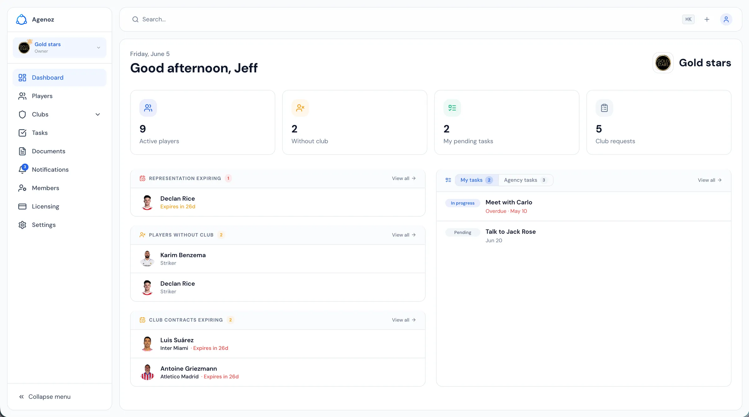Open Antoine Griezmann contract row
Image resolution: width=749 pixels, height=417 pixels.
click(x=278, y=372)
